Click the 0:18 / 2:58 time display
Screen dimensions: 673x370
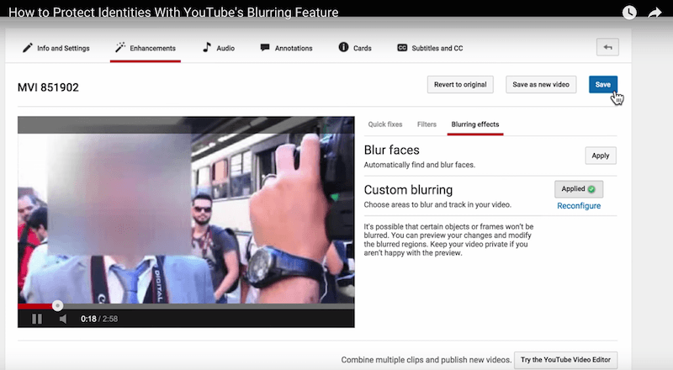99,319
